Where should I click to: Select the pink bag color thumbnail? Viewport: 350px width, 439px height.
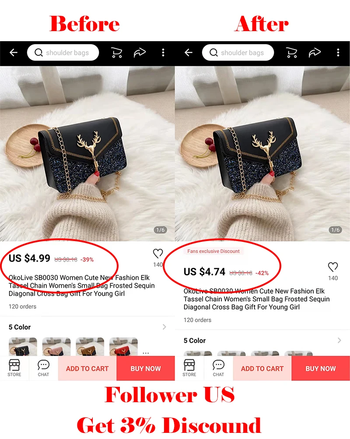click(x=56, y=347)
